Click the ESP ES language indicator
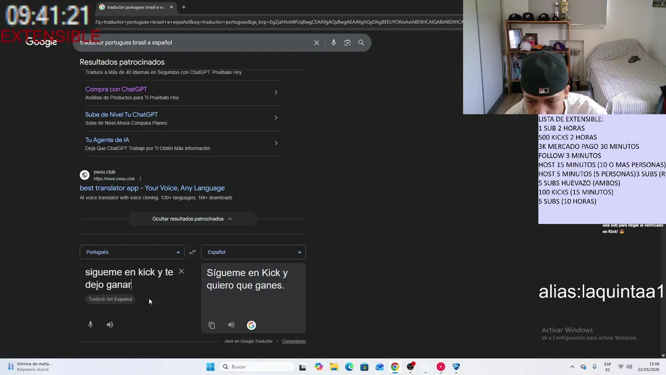Viewport: 666px width, 375px height. coord(608,367)
